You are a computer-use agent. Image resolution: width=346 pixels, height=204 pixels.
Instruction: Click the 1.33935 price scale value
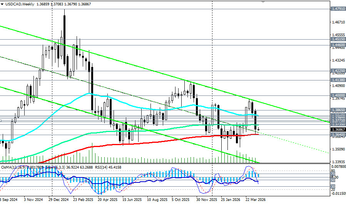[338, 162]
